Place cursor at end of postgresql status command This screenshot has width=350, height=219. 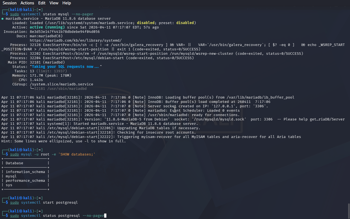pyautogui.click(x=105, y=216)
